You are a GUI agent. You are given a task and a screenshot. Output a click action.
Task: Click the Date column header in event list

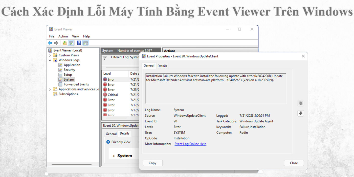[x=134, y=74]
